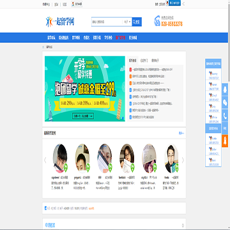Select the red highlighted item in blue navigation bar

pos(121,38)
